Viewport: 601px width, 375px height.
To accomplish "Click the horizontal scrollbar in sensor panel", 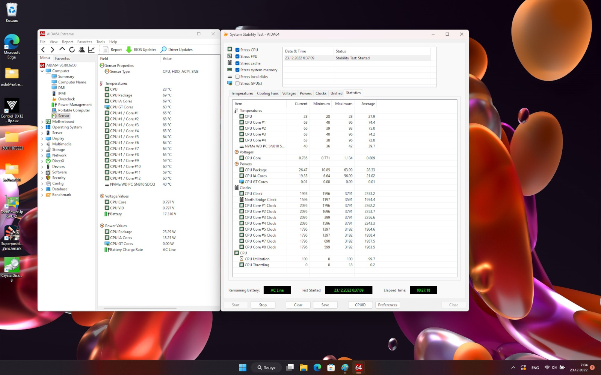I will [140, 308].
